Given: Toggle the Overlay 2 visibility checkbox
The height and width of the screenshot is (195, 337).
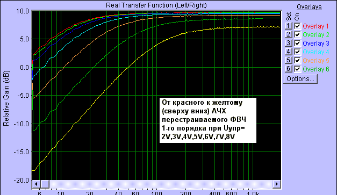Looking at the screenshot, I should [297, 35].
